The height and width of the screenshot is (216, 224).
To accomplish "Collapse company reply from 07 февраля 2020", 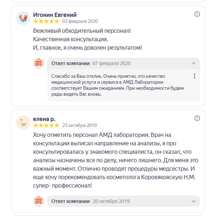I will [193, 63].
